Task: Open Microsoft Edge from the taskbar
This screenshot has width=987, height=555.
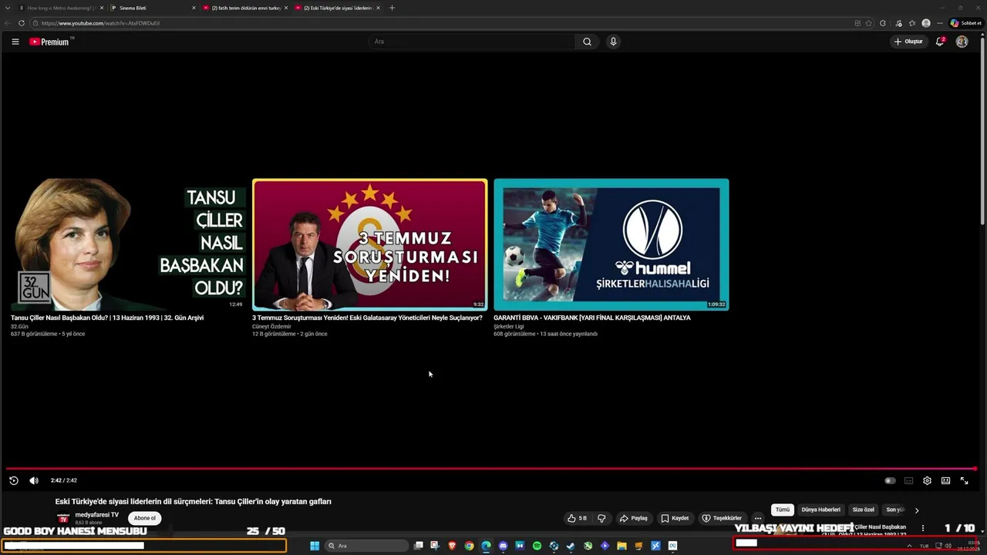Action: (486, 546)
